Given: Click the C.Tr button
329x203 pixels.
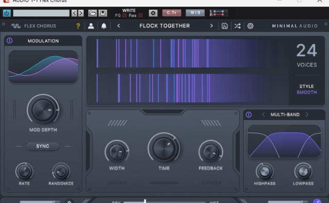Looking at the screenshot, I should pos(172,13).
